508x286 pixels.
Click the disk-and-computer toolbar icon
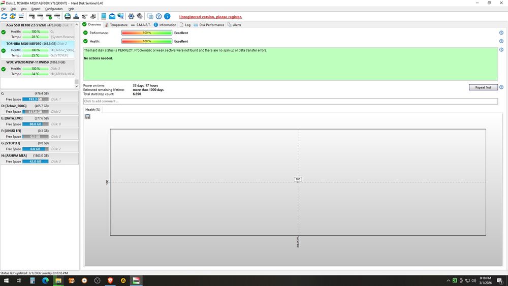[93, 16]
